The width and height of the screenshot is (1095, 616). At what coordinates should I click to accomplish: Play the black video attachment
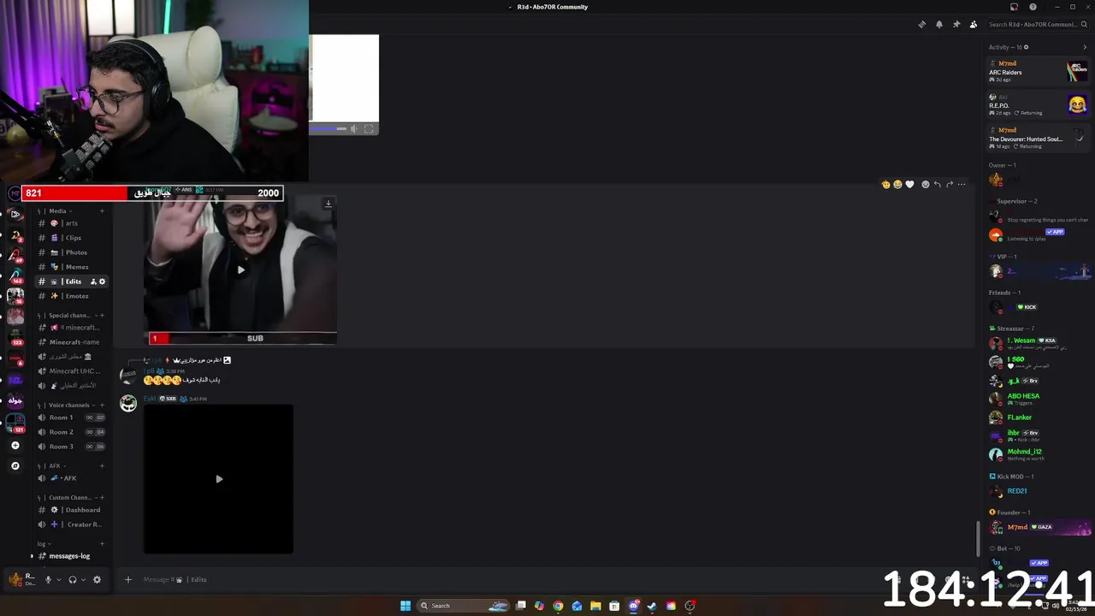pos(218,479)
